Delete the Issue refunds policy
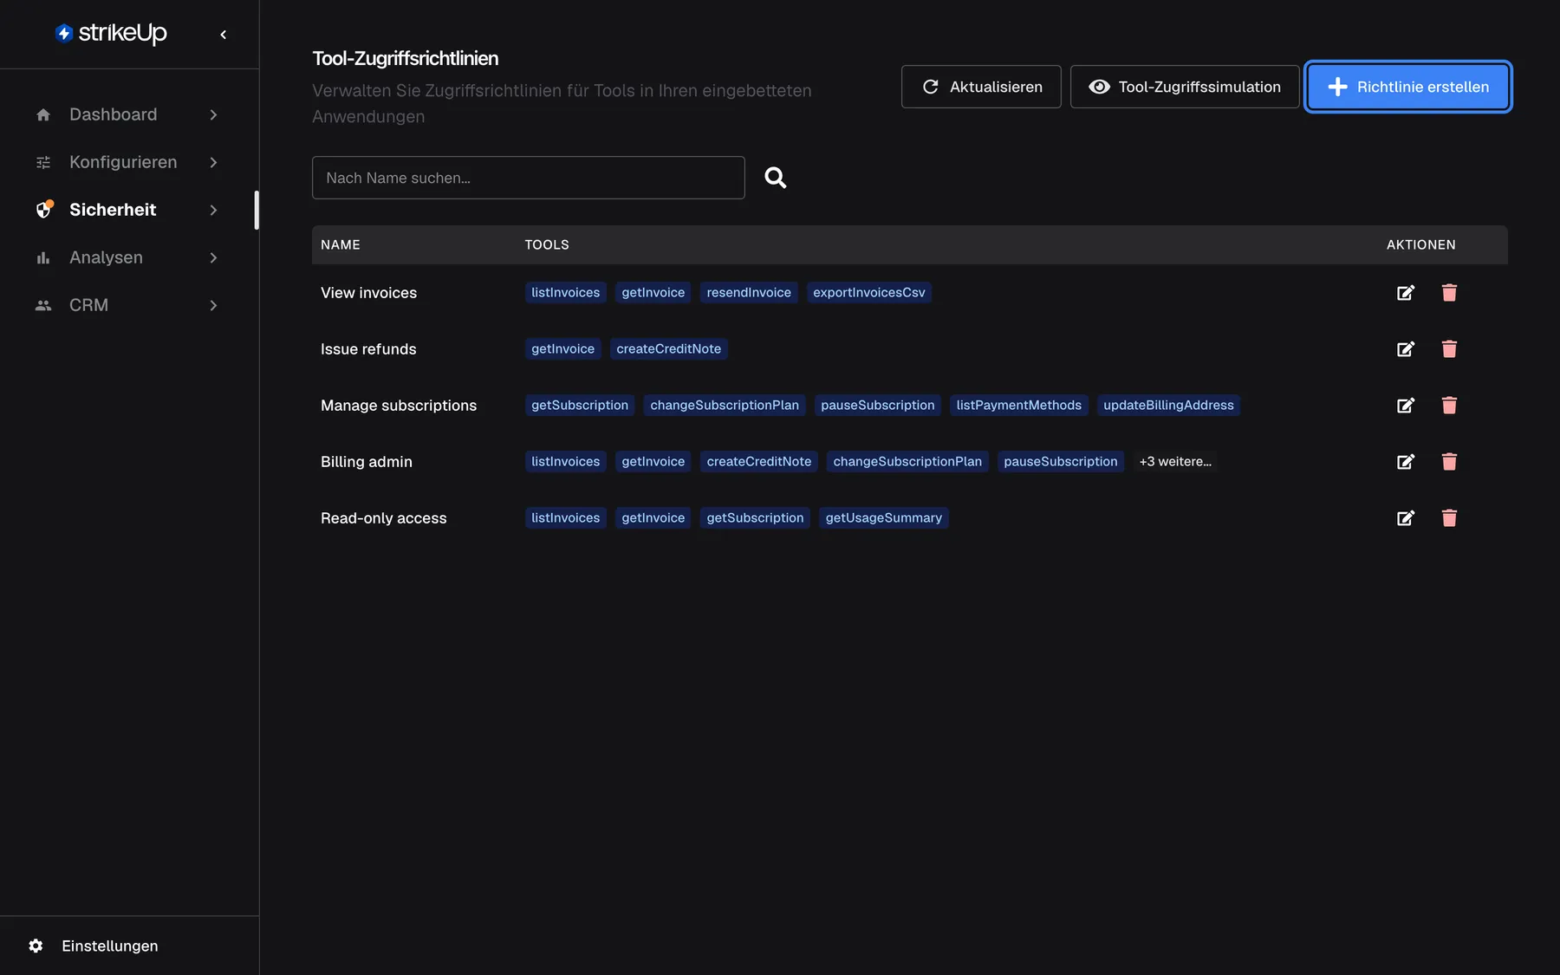The width and height of the screenshot is (1560, 975). (x=1449, y=349)
